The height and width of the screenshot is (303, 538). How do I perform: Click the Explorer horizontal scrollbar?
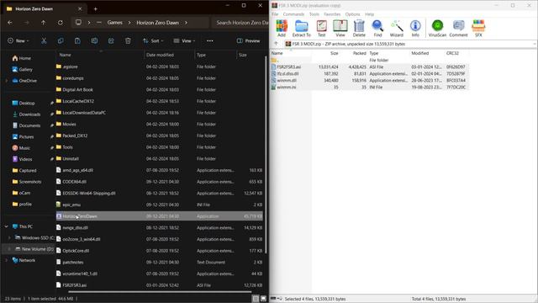(x=160, y=292)
